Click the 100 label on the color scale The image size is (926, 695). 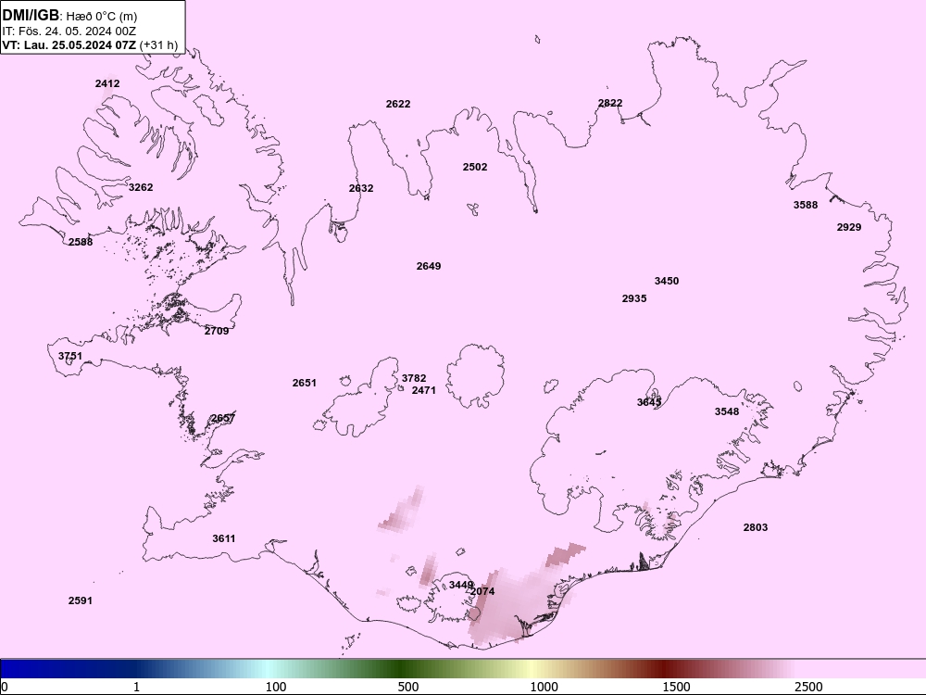click(x=276, y=687)
